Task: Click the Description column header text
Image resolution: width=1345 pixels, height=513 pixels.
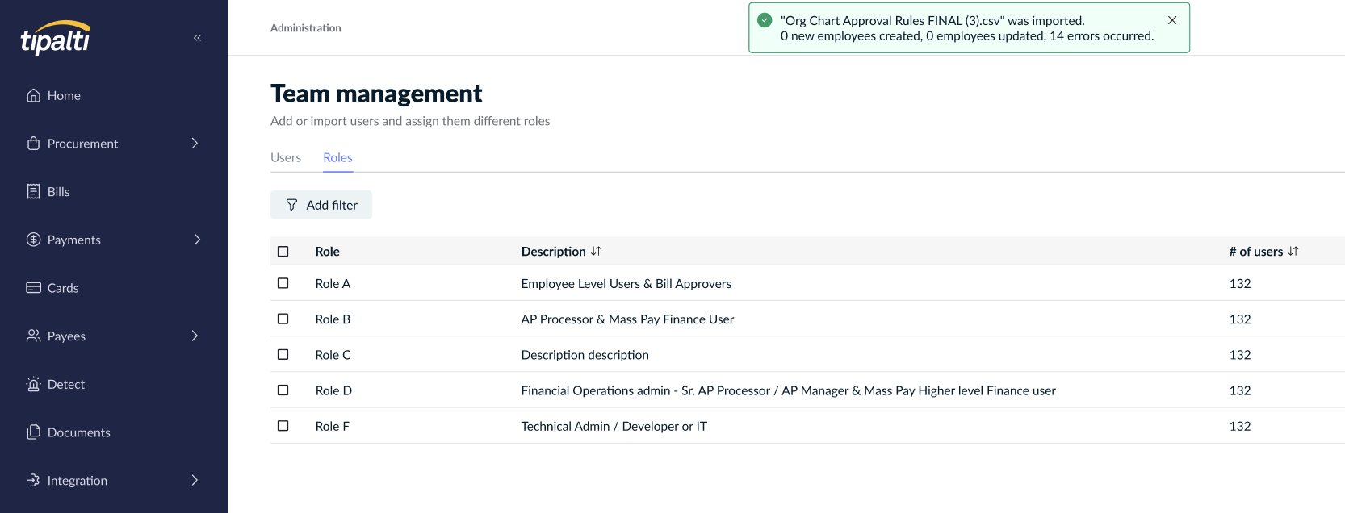Action: pos(554,252)
